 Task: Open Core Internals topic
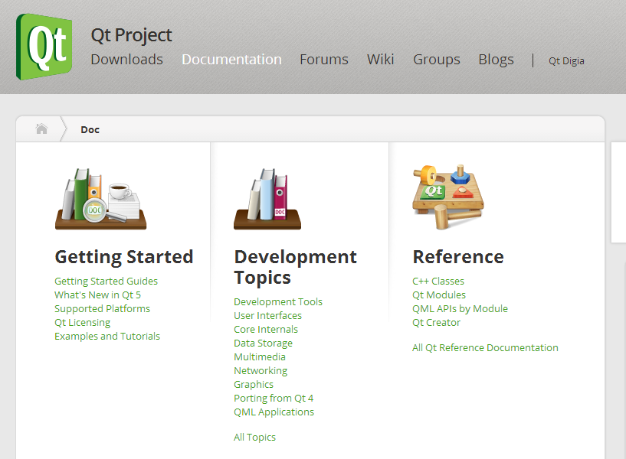point(266,330)
